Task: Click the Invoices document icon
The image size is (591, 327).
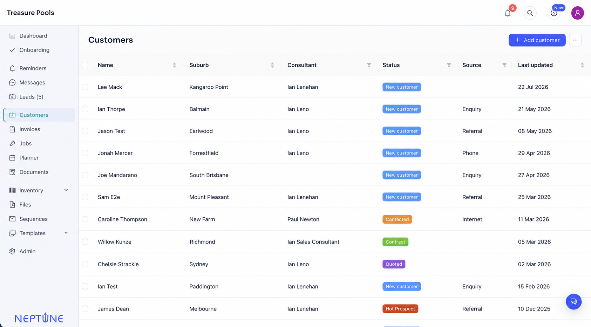Action: pyautogui.click(x=12, y=129)
